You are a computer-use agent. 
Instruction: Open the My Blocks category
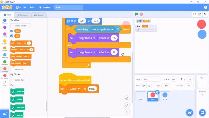click(x=5, y=76)
